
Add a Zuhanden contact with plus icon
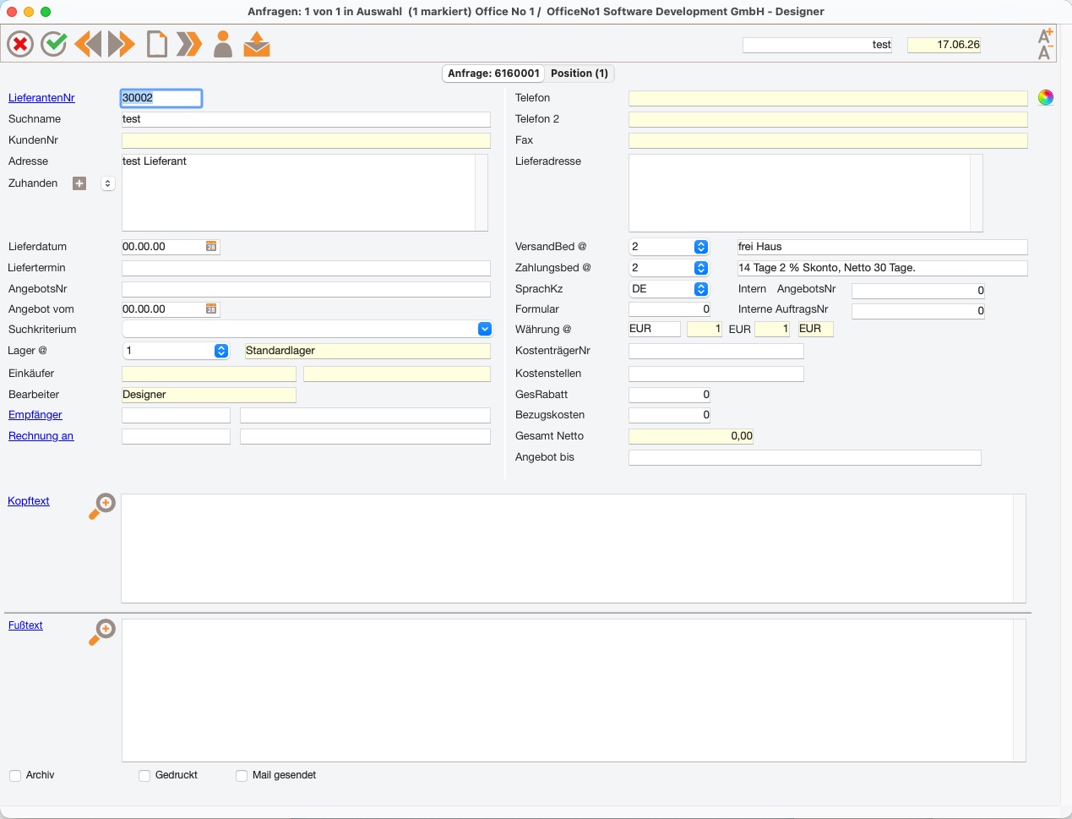click(x=79, y=183)
